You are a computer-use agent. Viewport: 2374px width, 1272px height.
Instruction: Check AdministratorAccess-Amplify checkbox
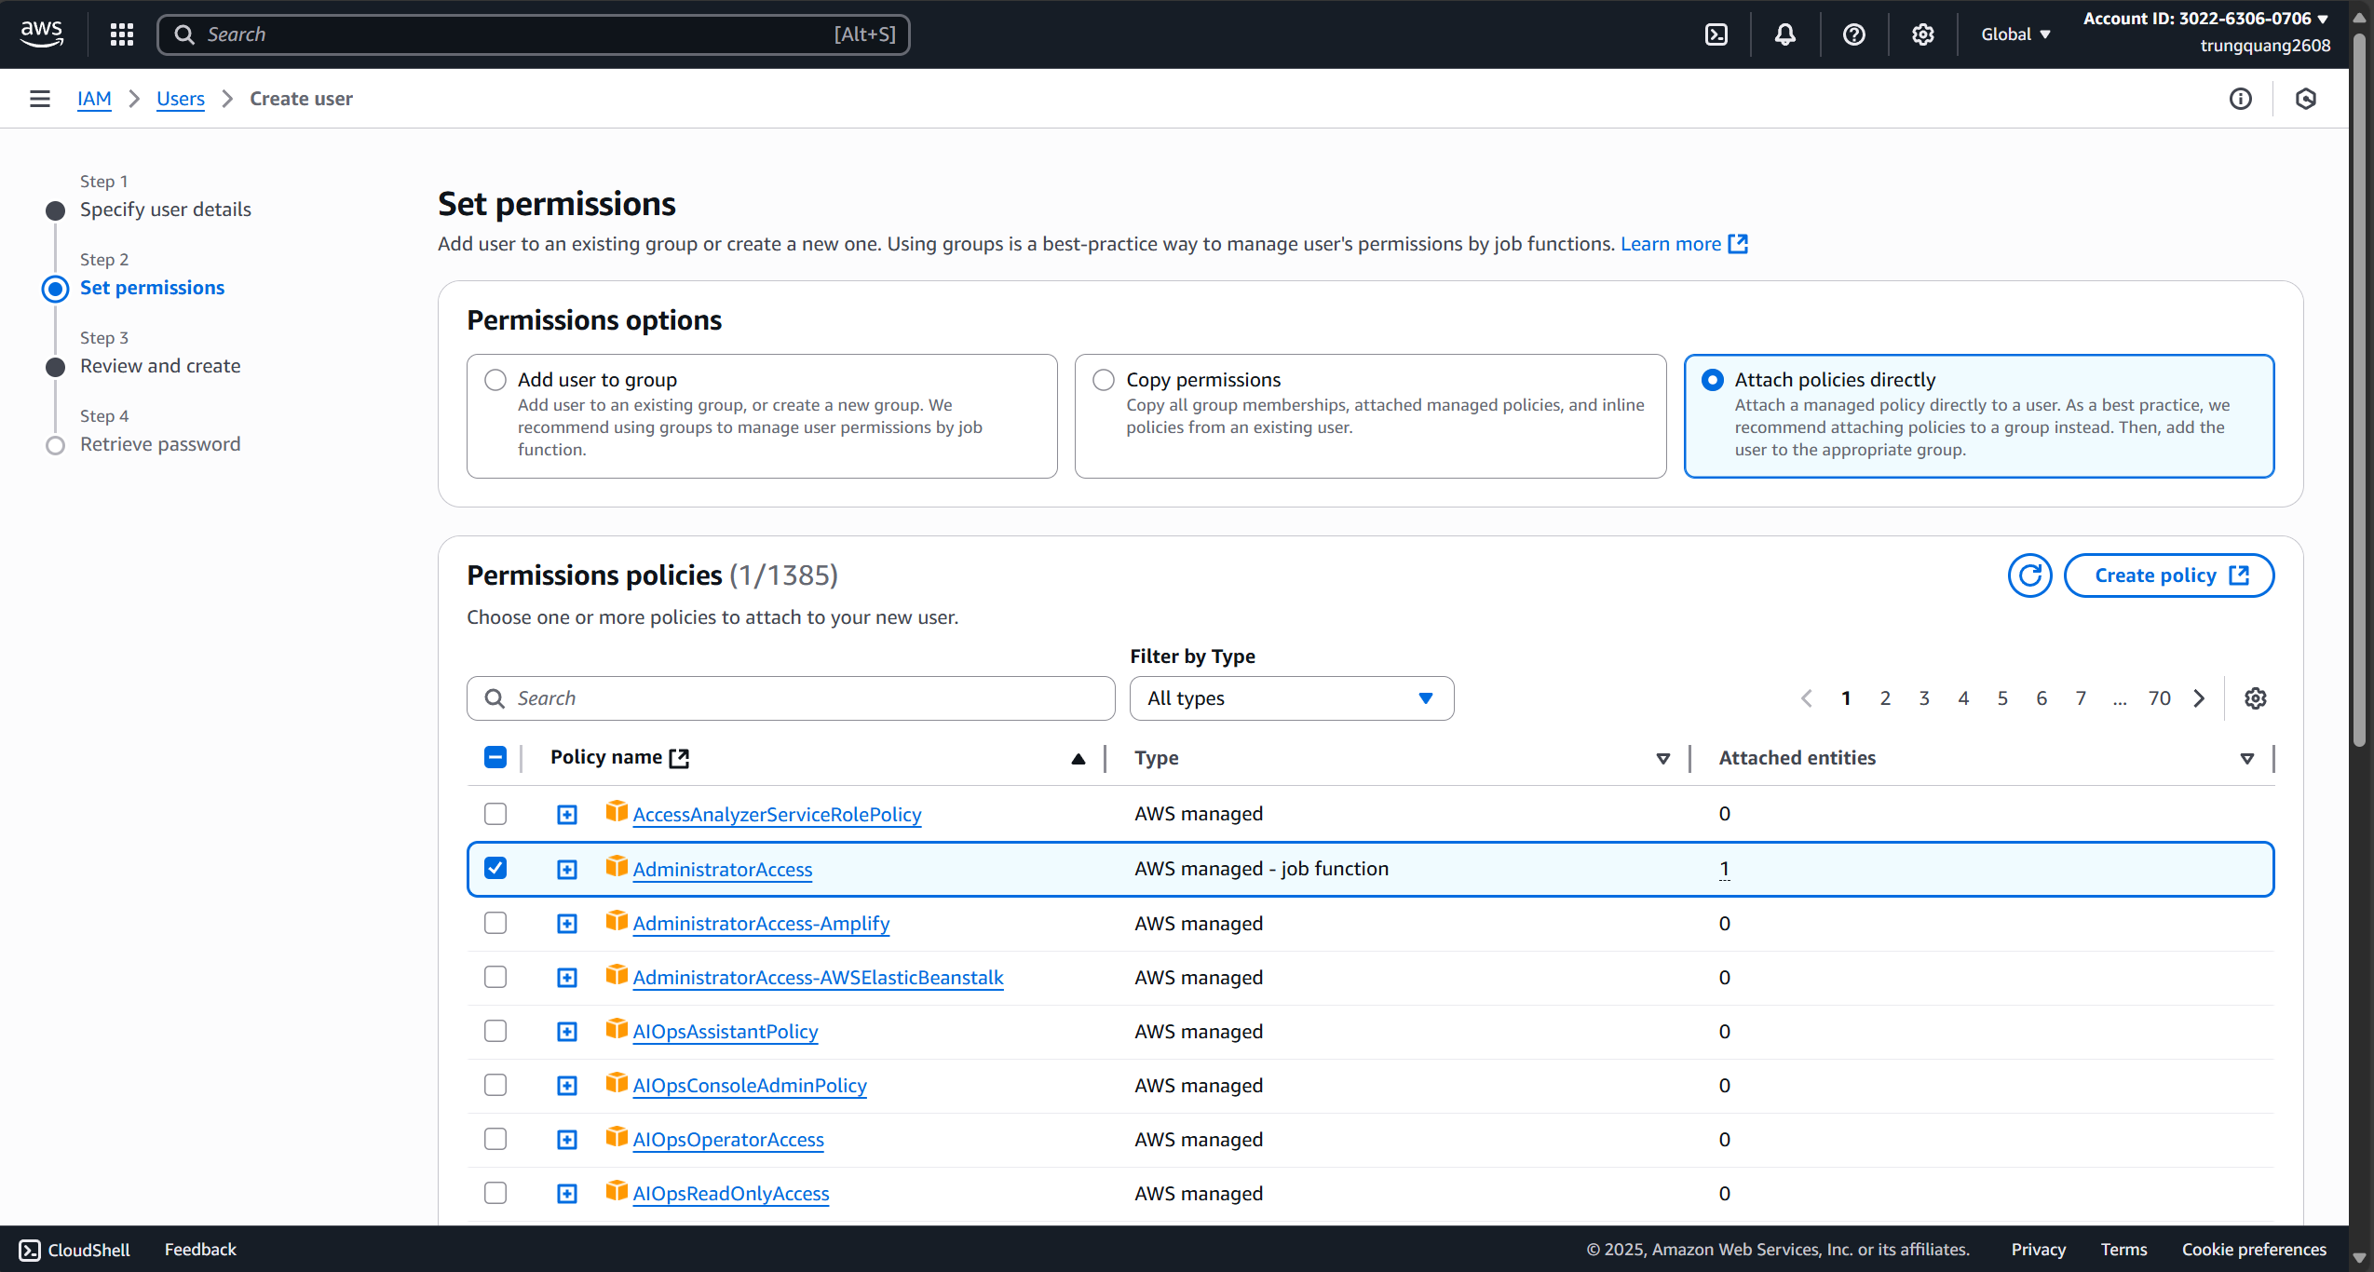(x=495, y=923)
